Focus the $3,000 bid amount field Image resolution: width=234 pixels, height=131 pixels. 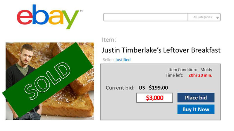155,98
